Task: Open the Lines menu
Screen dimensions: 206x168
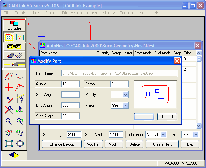Action: pos(35,13)
